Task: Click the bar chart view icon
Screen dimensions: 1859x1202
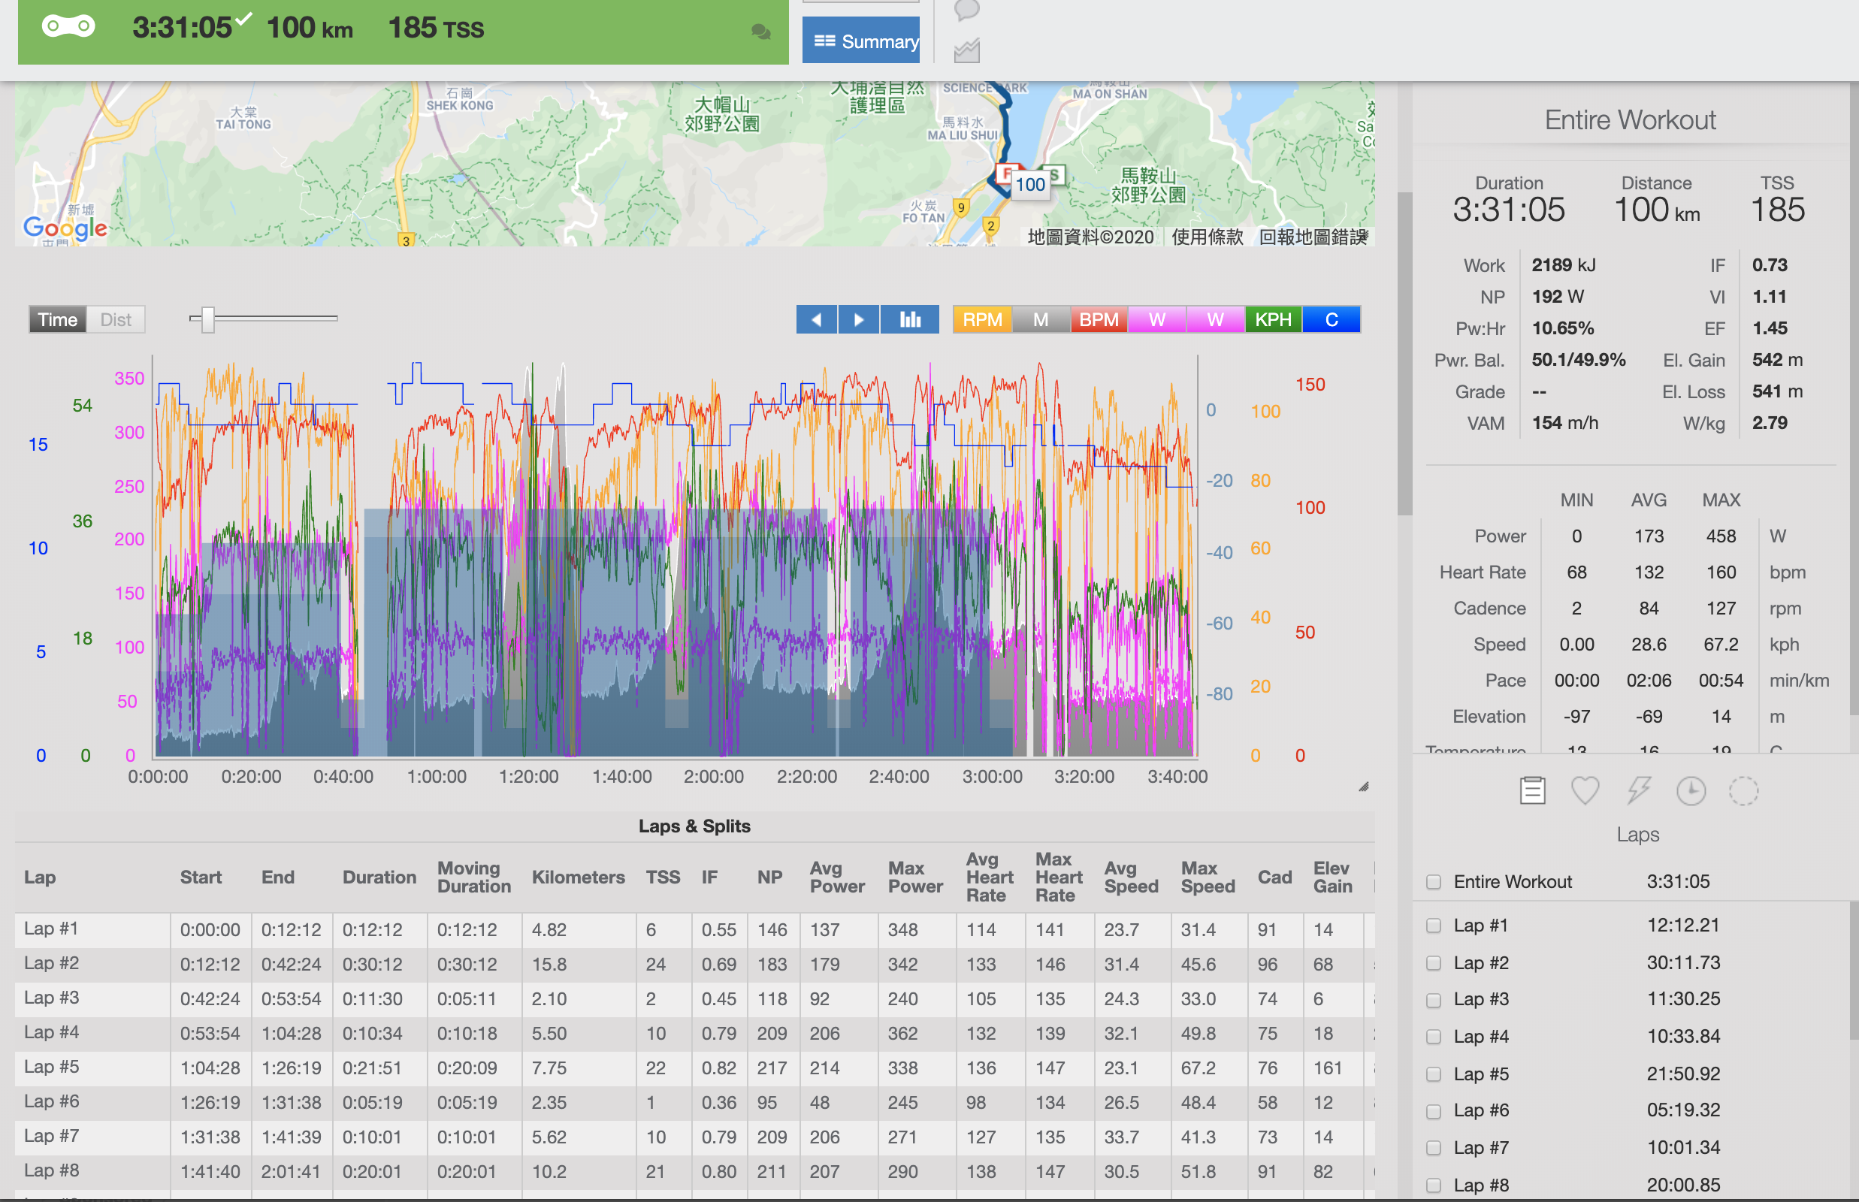Action: point(910,319)
